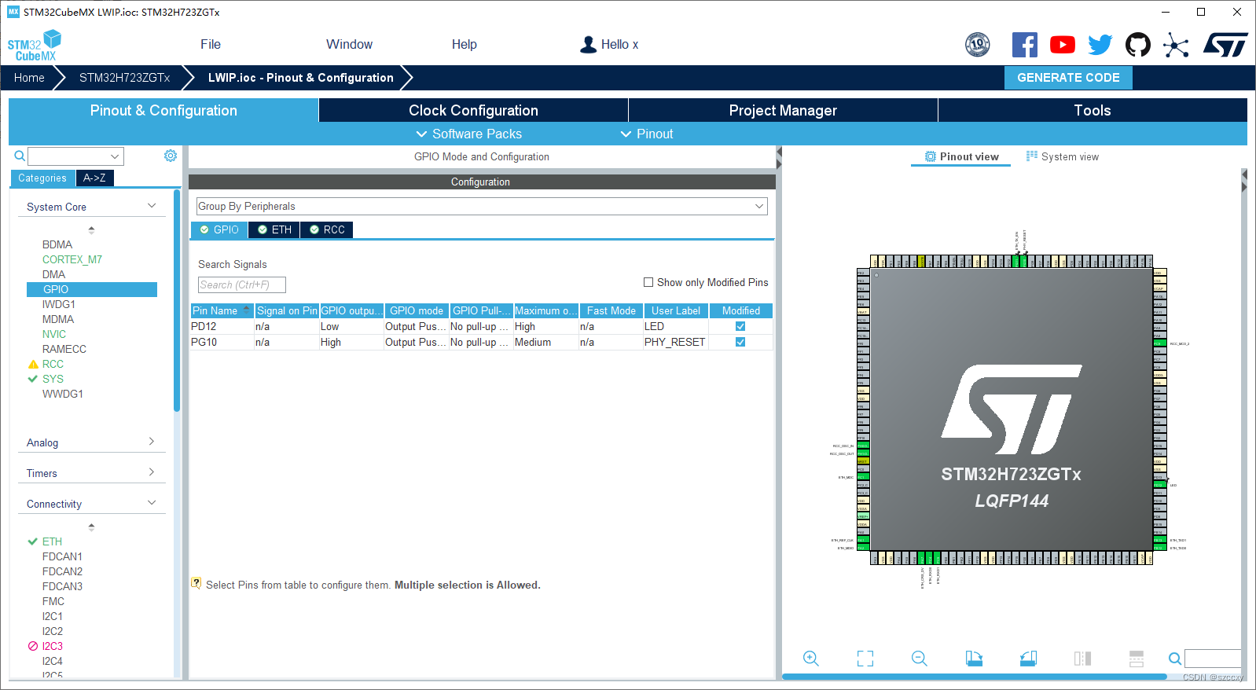Select NVIC in System Core list
The height and width of the screenshot is (690, 1256).
(x=54, y=334)
